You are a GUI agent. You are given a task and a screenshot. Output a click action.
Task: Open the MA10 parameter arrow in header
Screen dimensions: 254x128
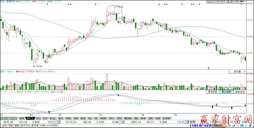[x=30, y=1]
